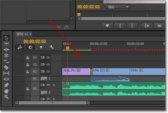The width and height of the screenshot is (168, 113).
Task: Add marker in timeline header
Action: 41,47
